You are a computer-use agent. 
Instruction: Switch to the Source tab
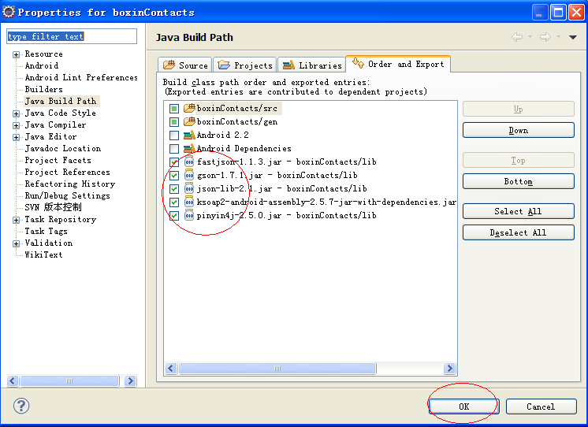185,65
